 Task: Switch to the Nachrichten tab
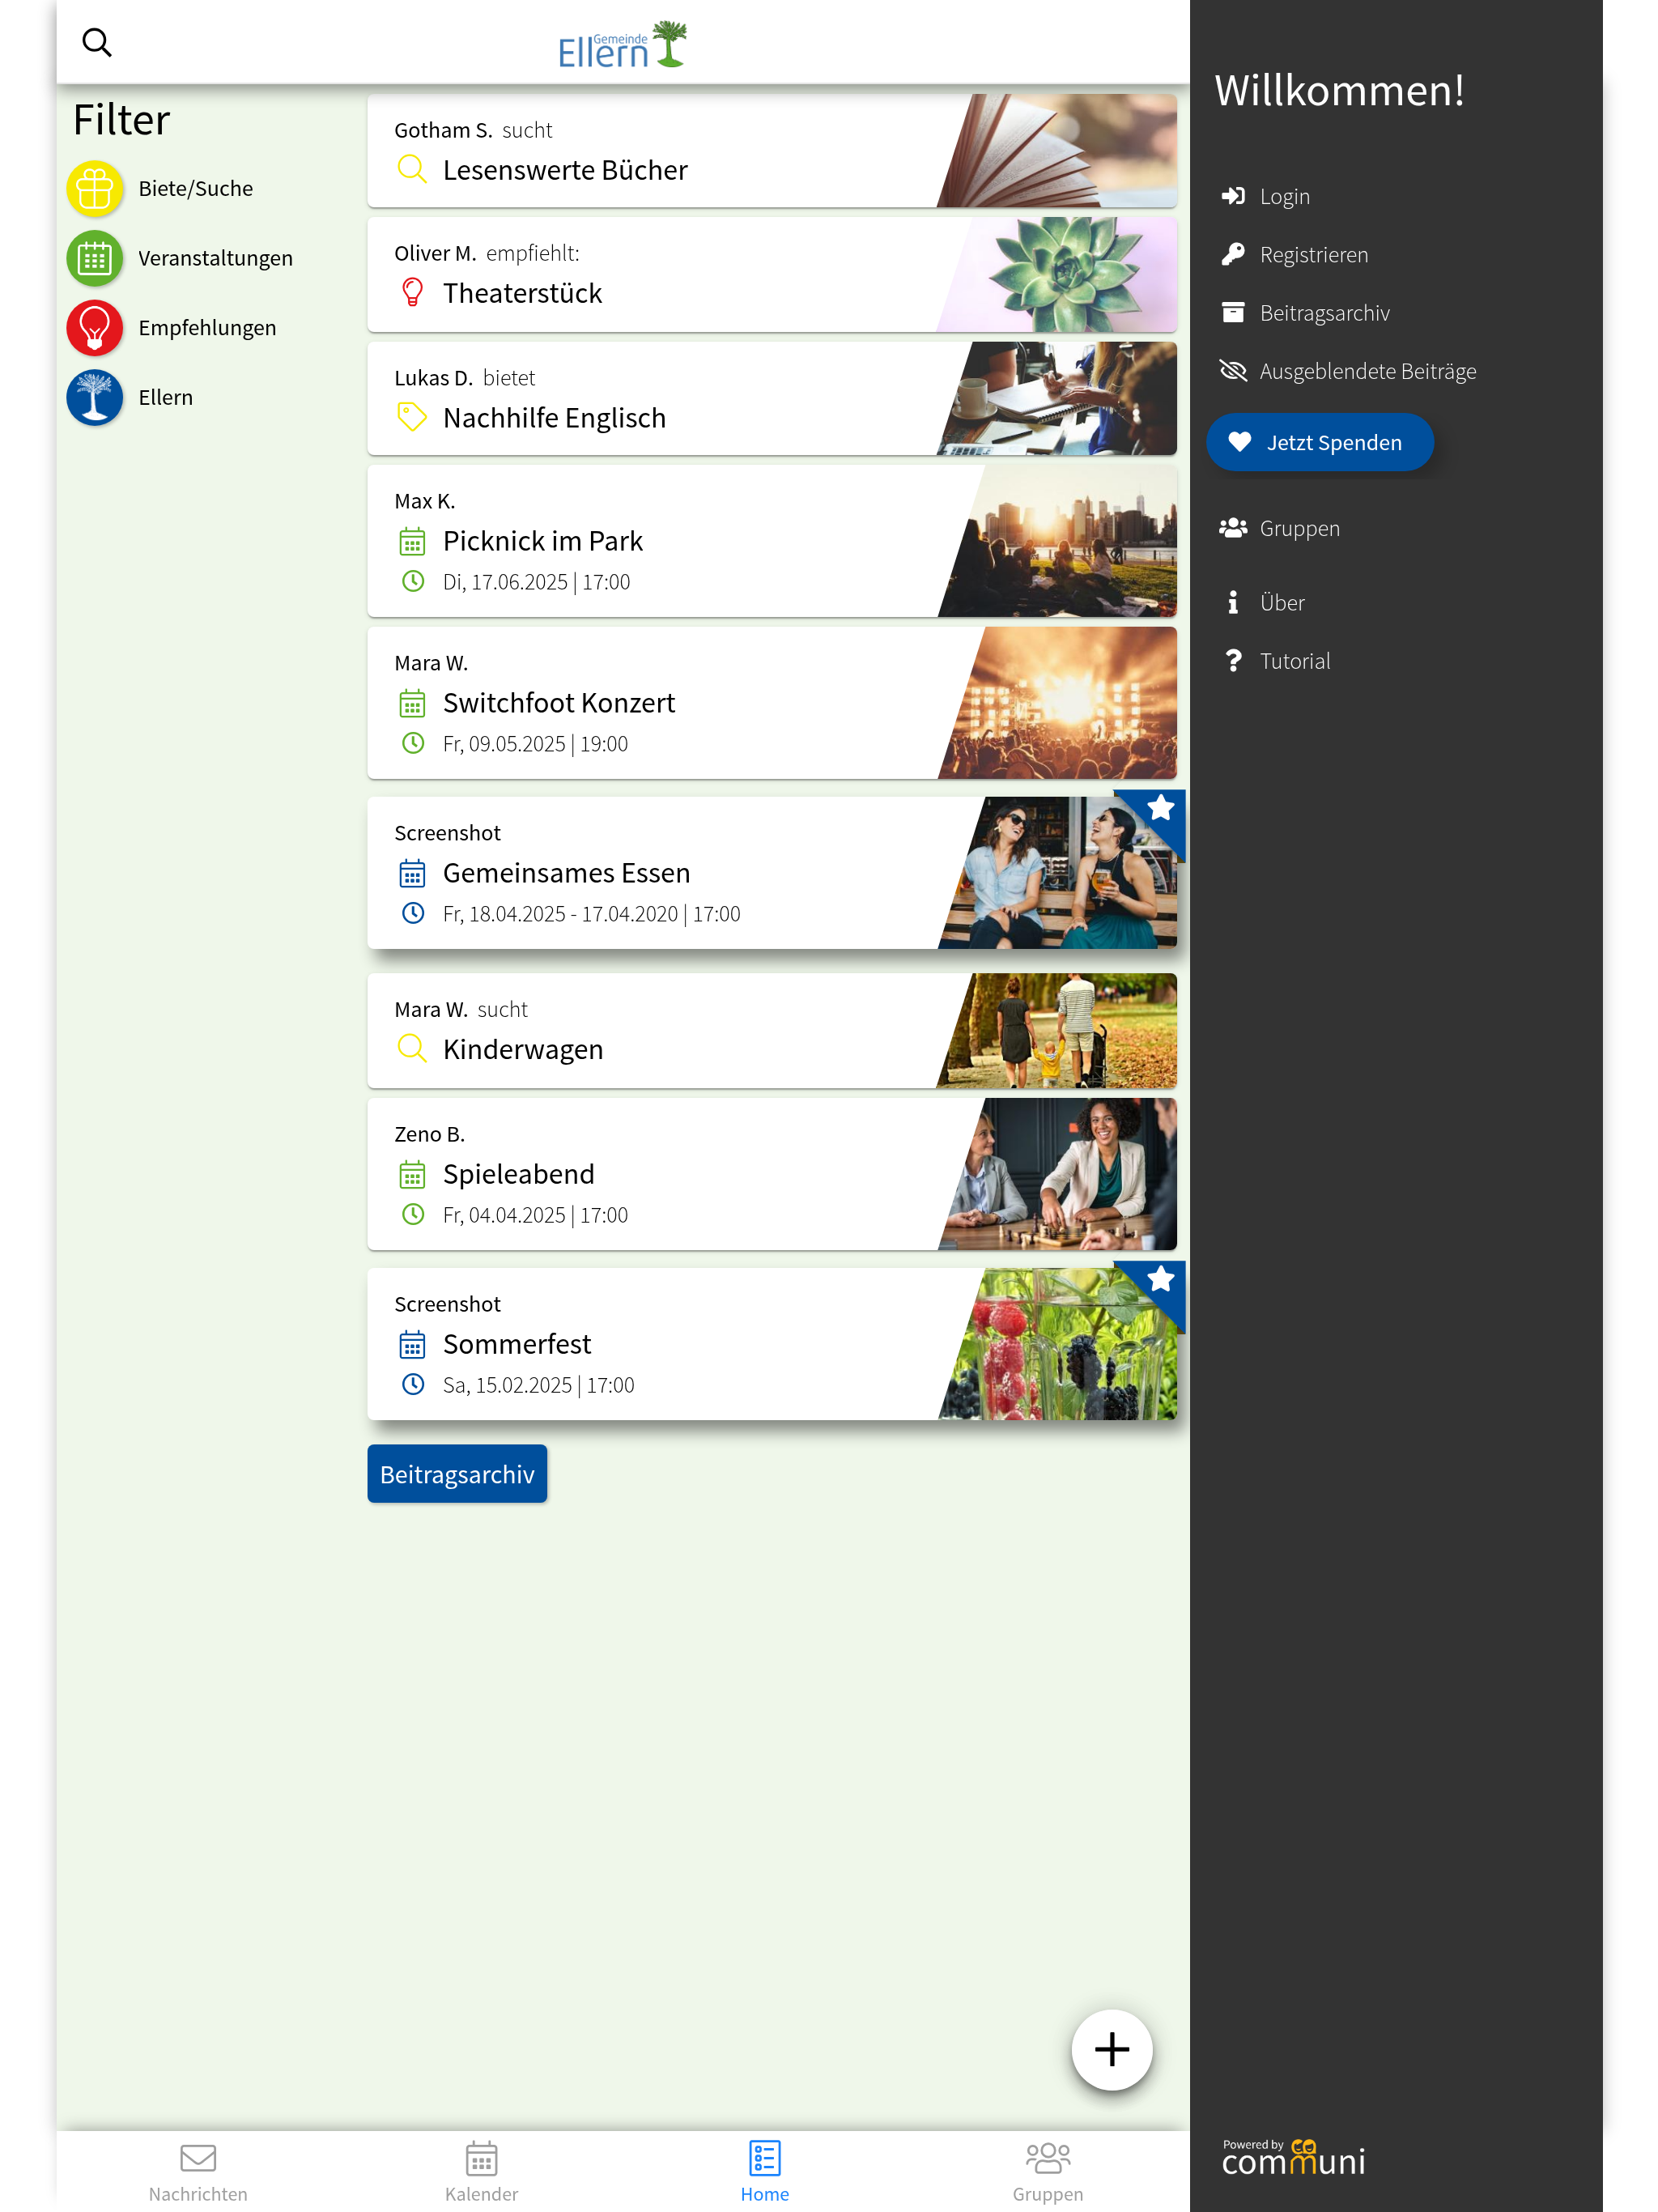[x=198, y=2171]
